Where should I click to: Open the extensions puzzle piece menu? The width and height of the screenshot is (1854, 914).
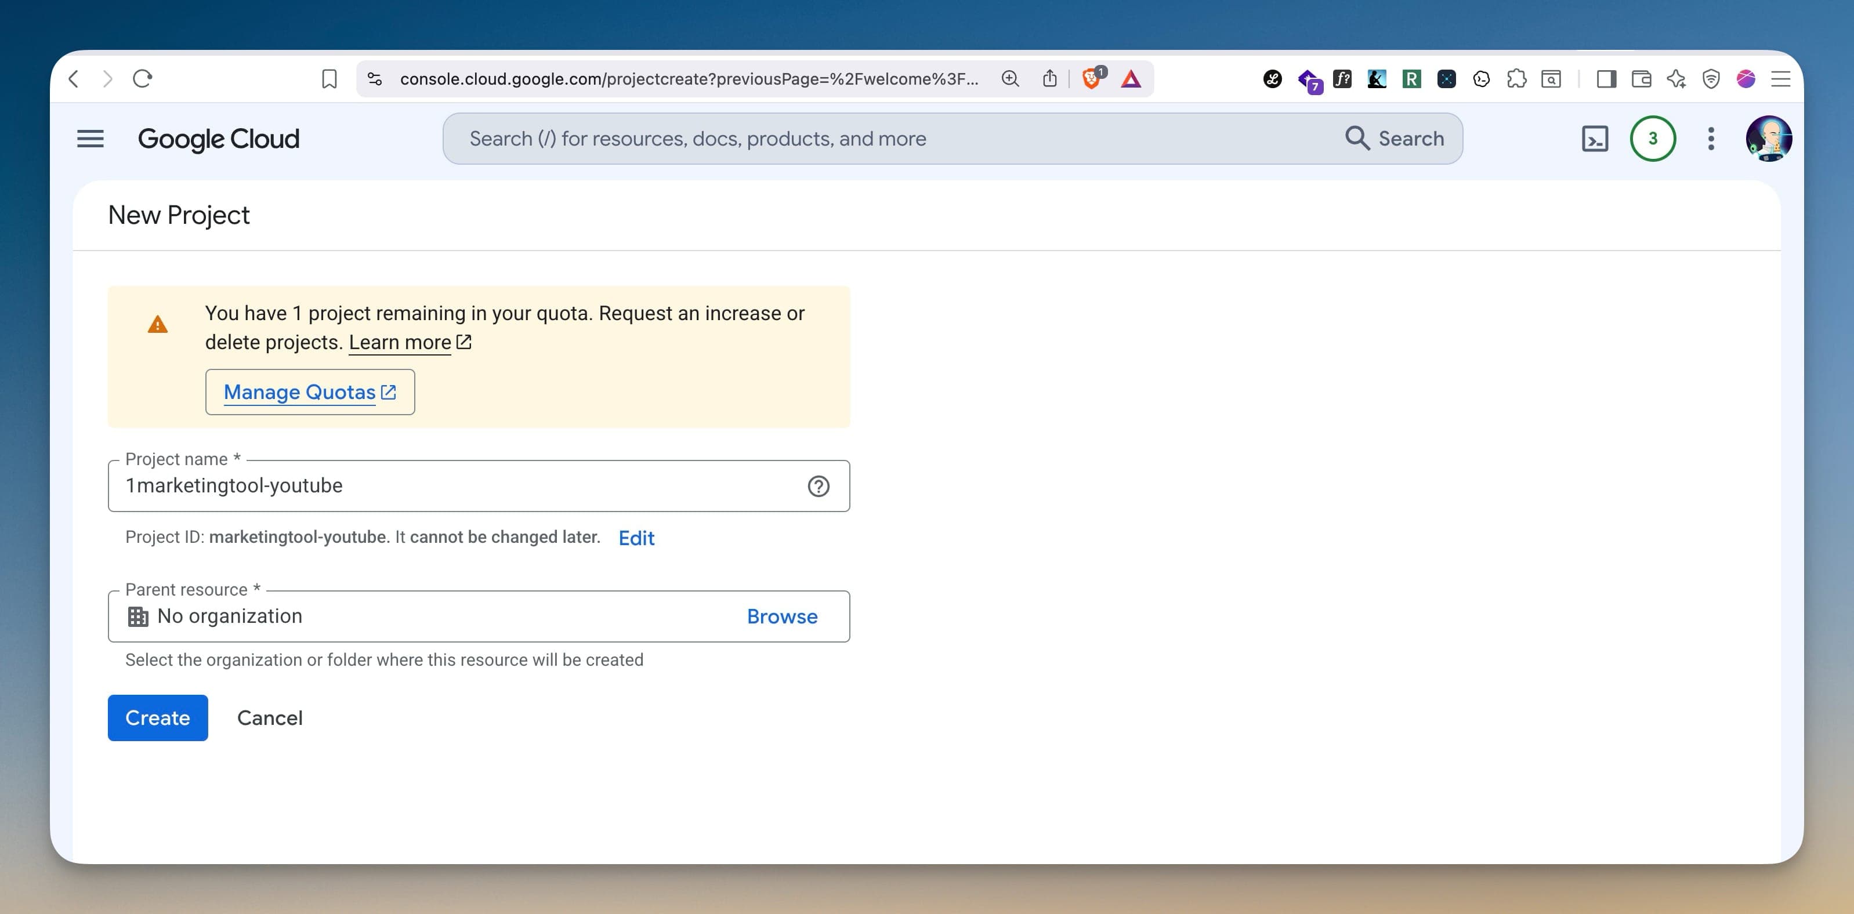pyautogui.click(x=1516, y=78)
